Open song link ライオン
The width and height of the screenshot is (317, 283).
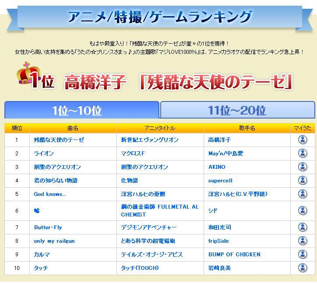click(x=44, y=154)
